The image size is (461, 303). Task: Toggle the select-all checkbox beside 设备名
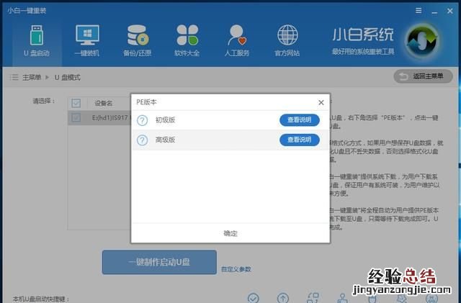click(x=76, y=103)
